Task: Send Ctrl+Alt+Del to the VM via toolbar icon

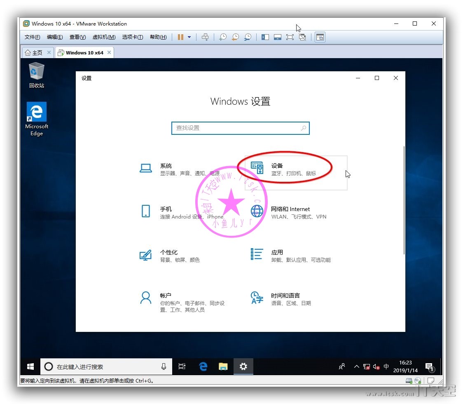Action: coord(205,37)
